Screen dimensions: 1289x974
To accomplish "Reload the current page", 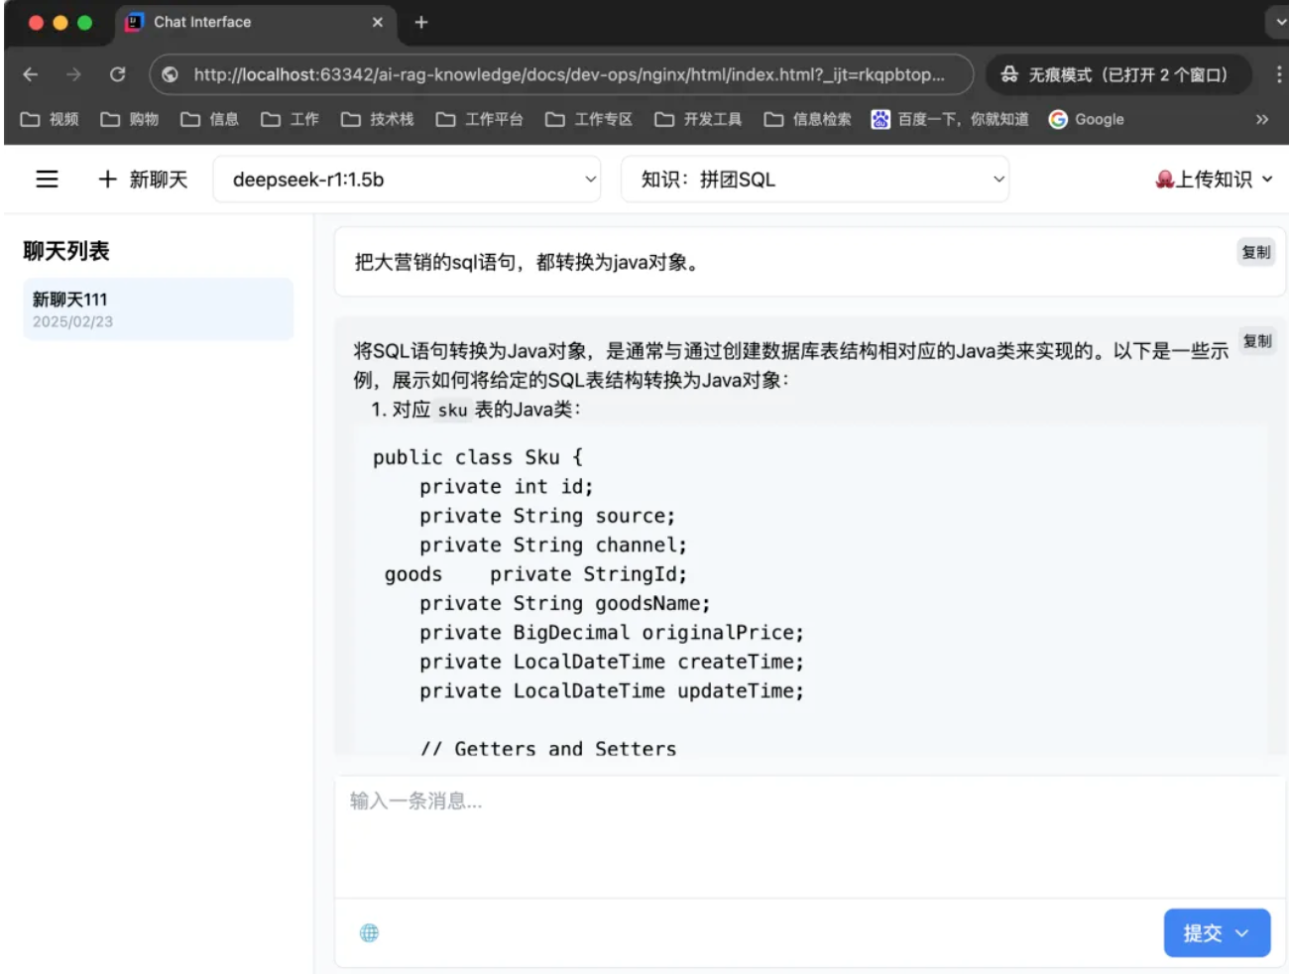I will click(117, 74).
